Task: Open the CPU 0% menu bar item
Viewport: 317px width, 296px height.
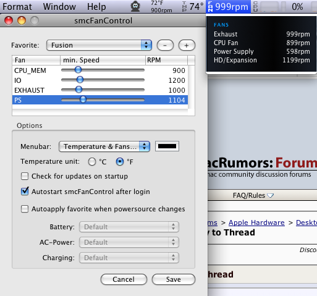Action: coord(278,7)
